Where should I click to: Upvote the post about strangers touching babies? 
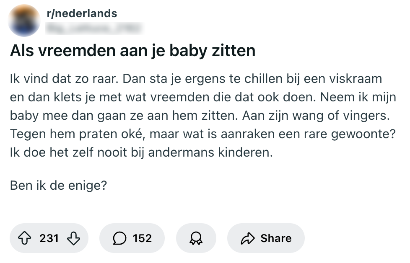point(26,238)
